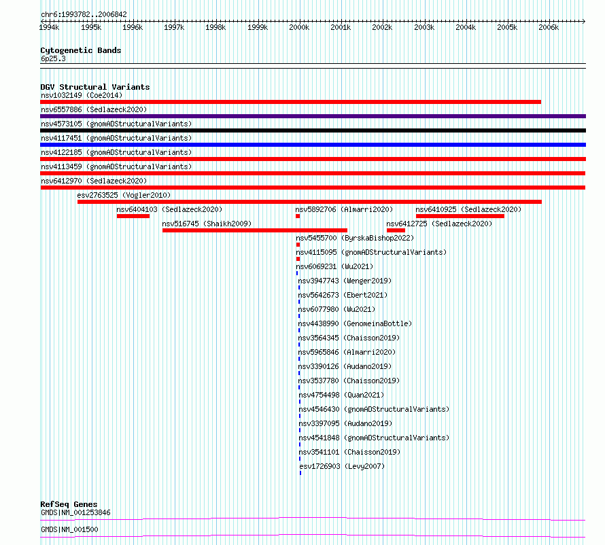Open GMDS|NM_001253846 gene label
The width and height of the screenshot is (605, 545).
[x=75, y=512]
